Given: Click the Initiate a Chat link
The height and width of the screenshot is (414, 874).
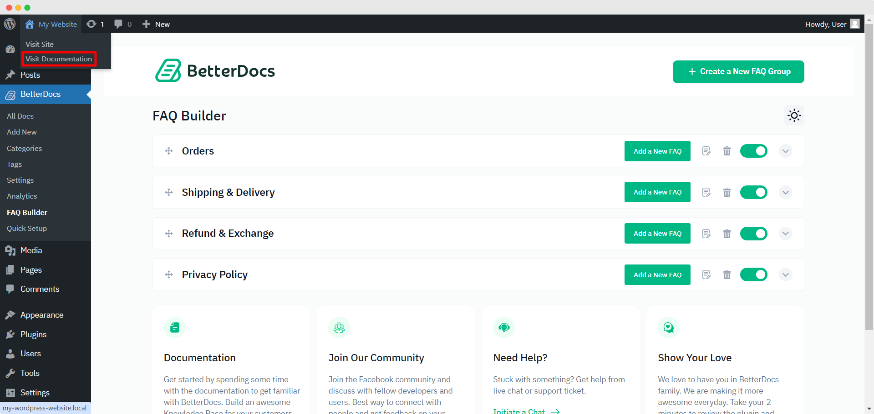Looking at the screenshot, I should pyautogui.click(x=519, y=410).
